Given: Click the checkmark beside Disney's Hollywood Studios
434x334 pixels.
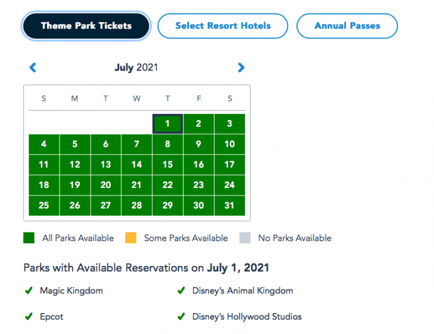Looking at the screenshot, I should pyautogui.click(x=181, y=317).
